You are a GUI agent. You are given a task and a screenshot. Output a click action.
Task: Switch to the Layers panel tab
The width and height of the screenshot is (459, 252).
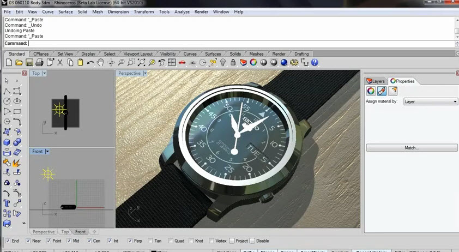(x=376, y=81)
